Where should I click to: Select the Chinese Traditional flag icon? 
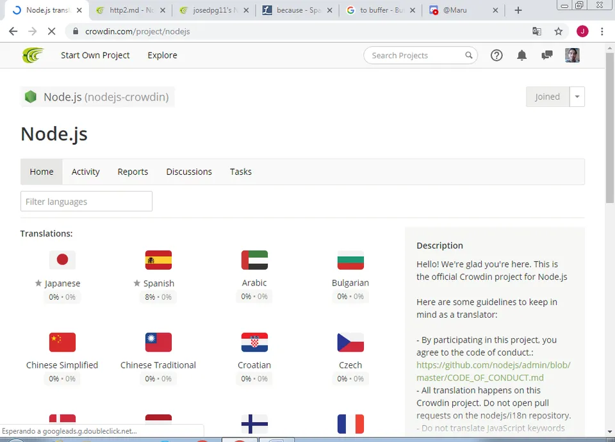158,342
